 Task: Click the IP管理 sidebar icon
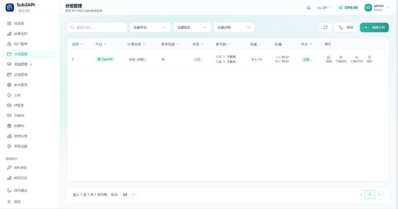click(9, 105)
